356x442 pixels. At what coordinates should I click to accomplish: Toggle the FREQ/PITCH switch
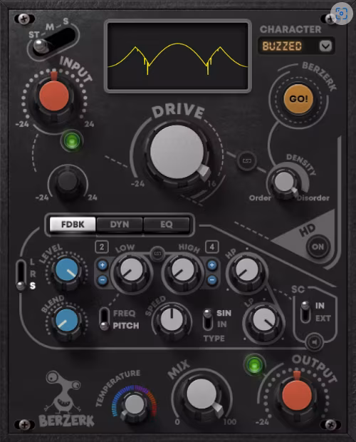[104, 319]
